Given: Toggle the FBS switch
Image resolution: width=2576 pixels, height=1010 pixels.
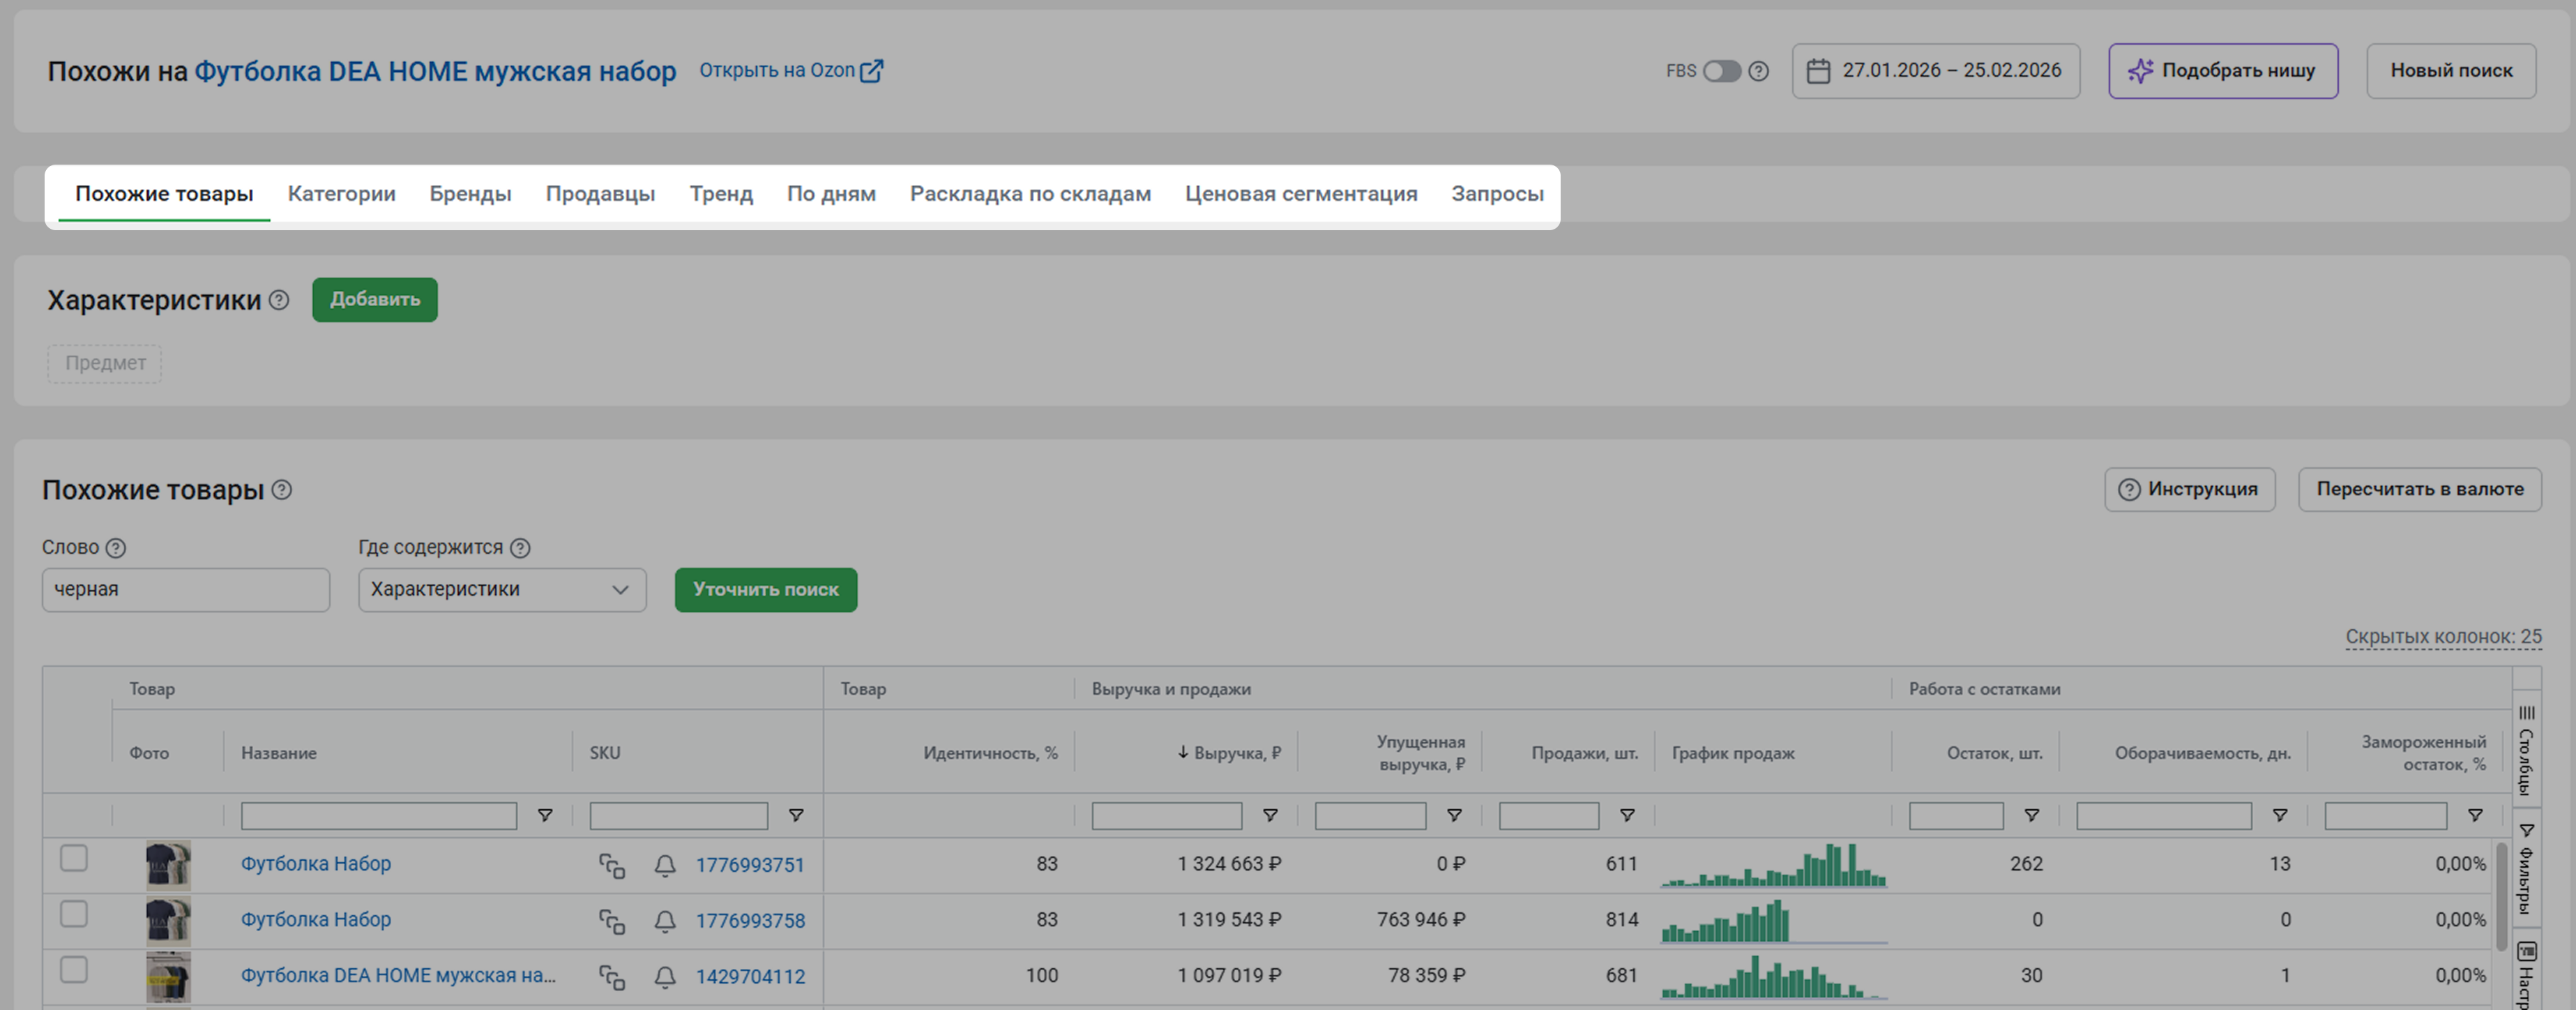Looking at the screenshot, I should [x=1722, y=71].
